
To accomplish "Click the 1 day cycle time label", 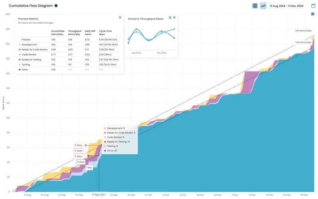I will pyautogui.click(x=89, y=168).
